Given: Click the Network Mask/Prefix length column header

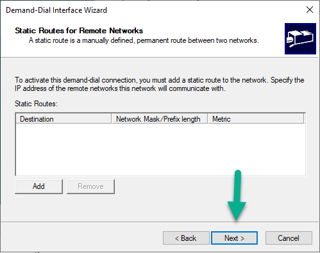Looking at the screenshot, I should (160, 118).
